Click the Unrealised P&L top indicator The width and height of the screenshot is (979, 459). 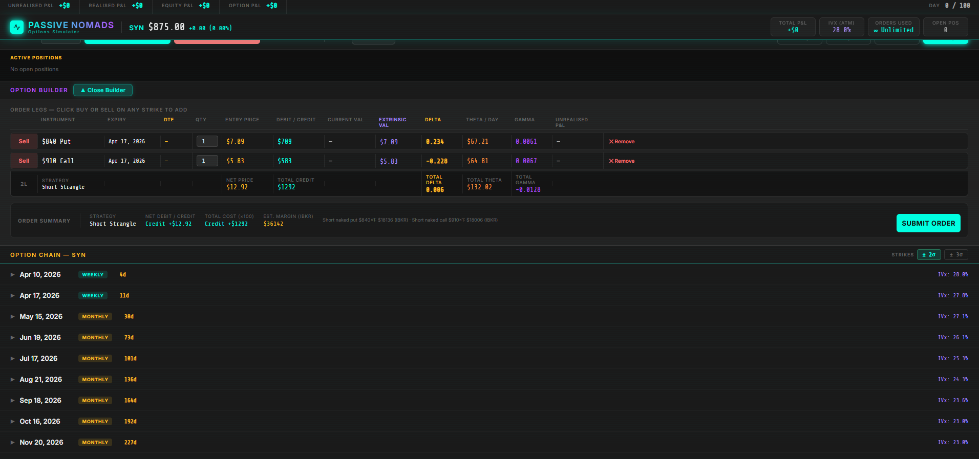[x=39, y=6]
